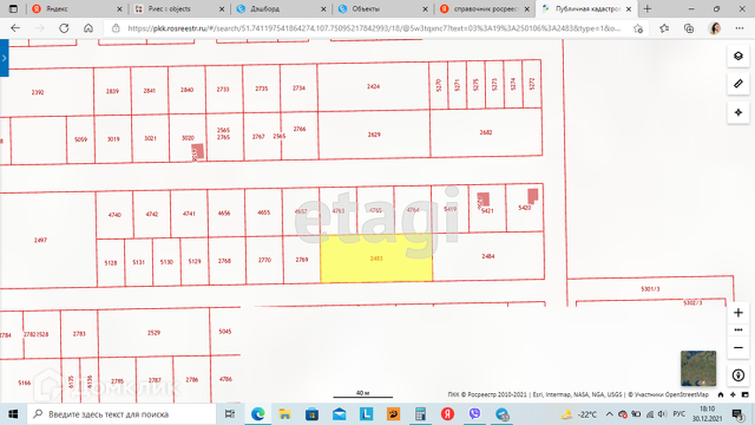This screenshot has width=755, height=425.
Task: Zoom out the map with minus button
Action: coord(738,347)
